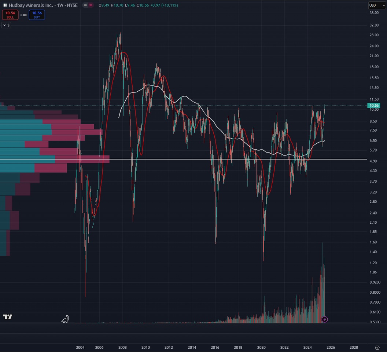Open the USD currency dropdown
Viewport: 387px width, 352px height.
[x=377, y=5]
